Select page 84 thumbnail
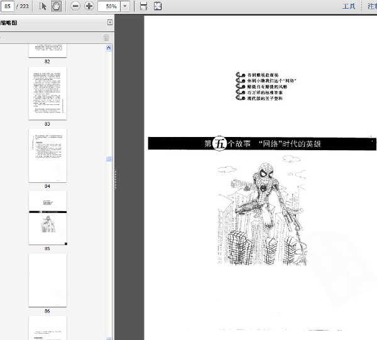Viewport: 377px width, 340px height. tap(48, 156)
